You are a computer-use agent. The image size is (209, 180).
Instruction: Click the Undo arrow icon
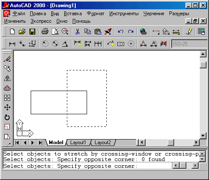121,32
